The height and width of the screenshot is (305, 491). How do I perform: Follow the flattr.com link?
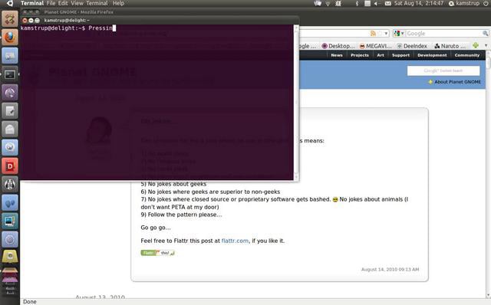(235, 241)
